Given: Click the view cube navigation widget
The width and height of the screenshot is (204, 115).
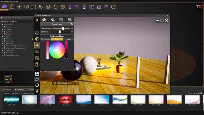Looking at the screenshot, I should [x=8, y=79].
